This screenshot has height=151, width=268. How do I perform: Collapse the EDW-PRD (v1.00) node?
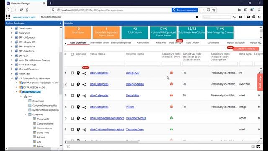pyautogui.click(x=16, y=92)
